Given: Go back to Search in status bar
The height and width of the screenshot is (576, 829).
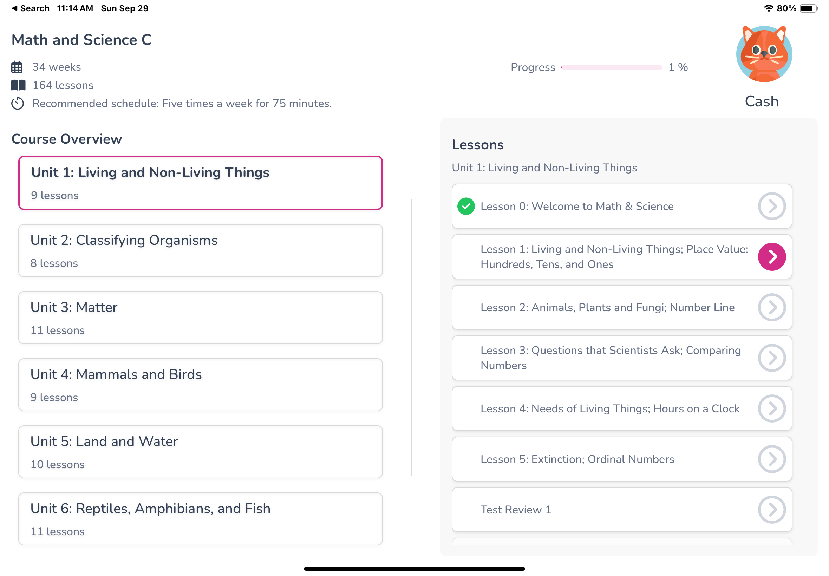Looking at the screenshot, I should point(31,8).
